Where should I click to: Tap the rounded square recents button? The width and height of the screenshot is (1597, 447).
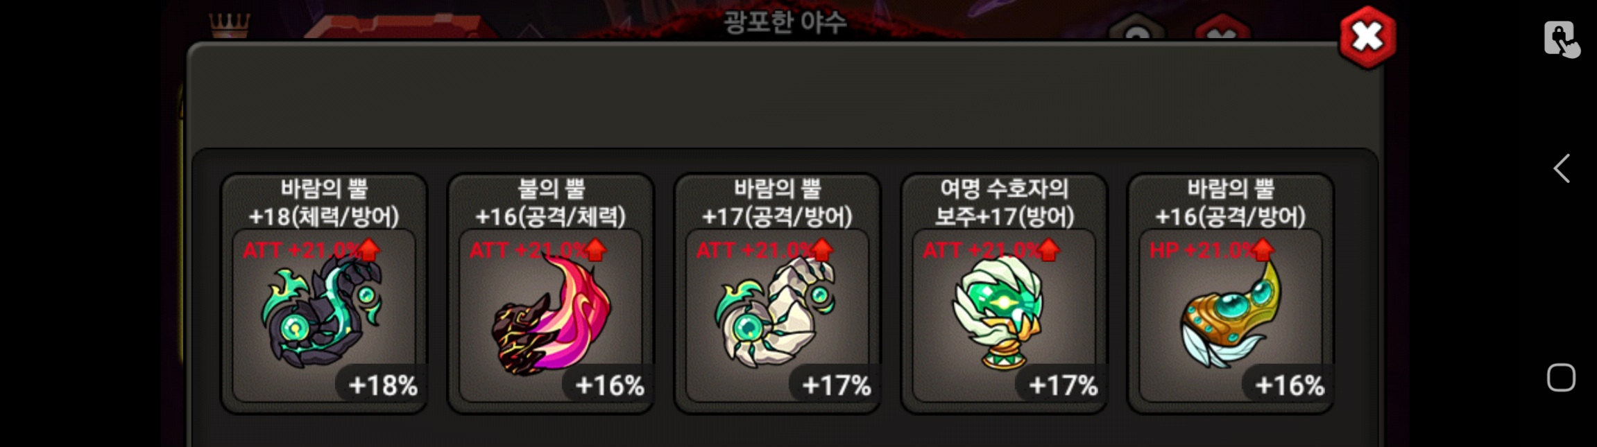[x=1561, y=378]
